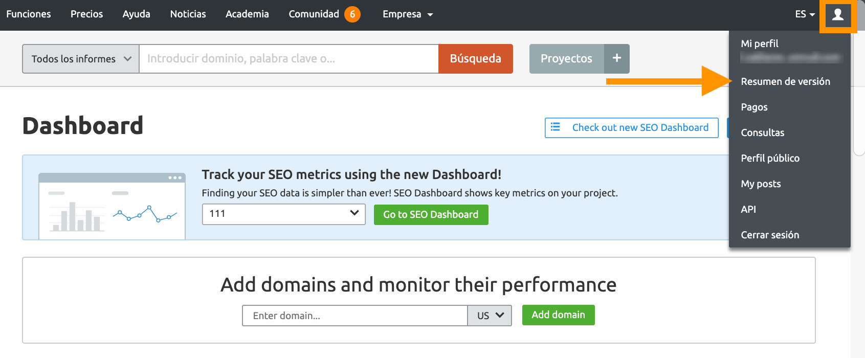The width and height of the screenshot is (865, 358).
Task: Click the Add domain button
Action: (558, 315)
